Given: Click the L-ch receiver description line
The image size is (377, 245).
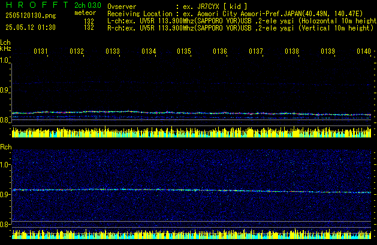Looking at the screenshot, I should pyautogui.click(x=242, y=21).
